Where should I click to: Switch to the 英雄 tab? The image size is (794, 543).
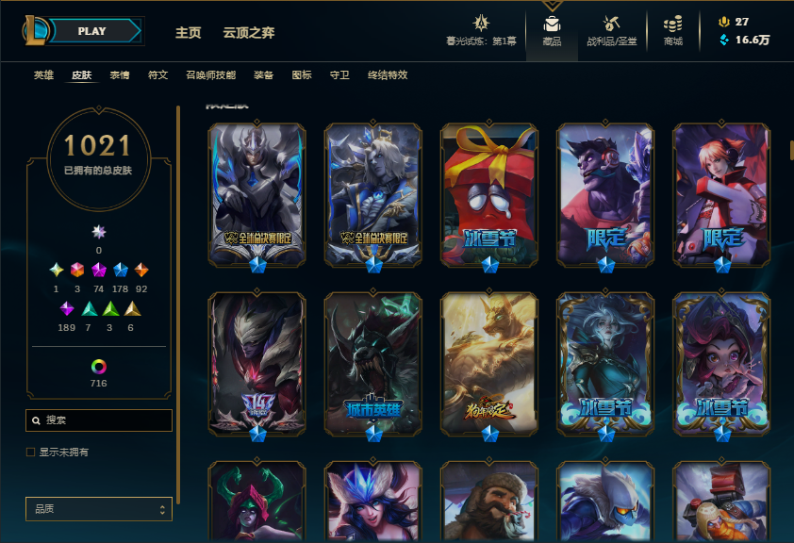pos(43,74)
